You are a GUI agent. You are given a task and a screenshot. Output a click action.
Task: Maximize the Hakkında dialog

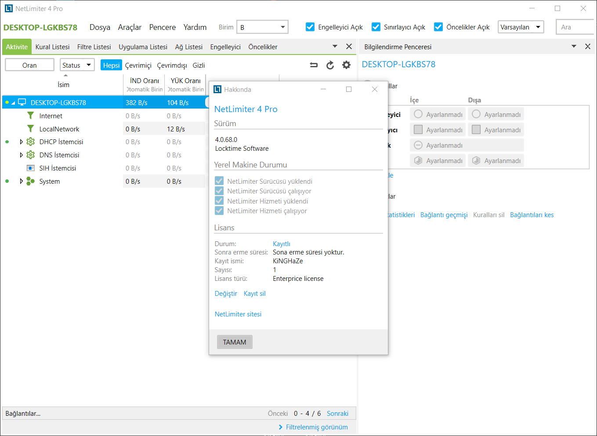point(349,89)
